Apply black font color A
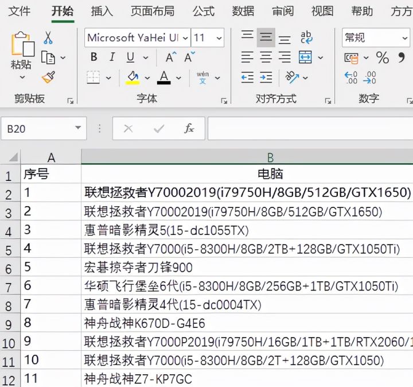 point(164,78)
